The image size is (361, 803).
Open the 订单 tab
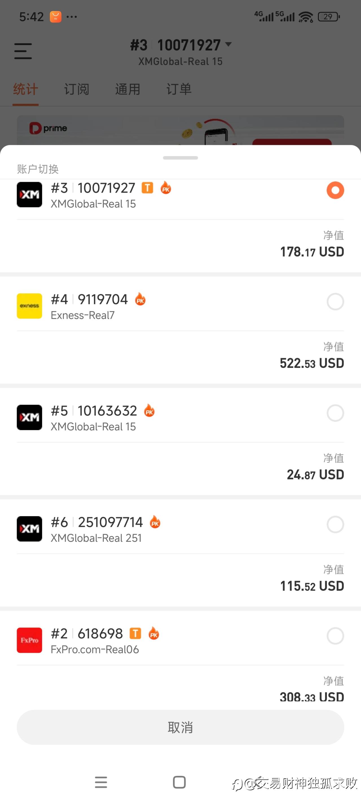[x=179, y=90]
